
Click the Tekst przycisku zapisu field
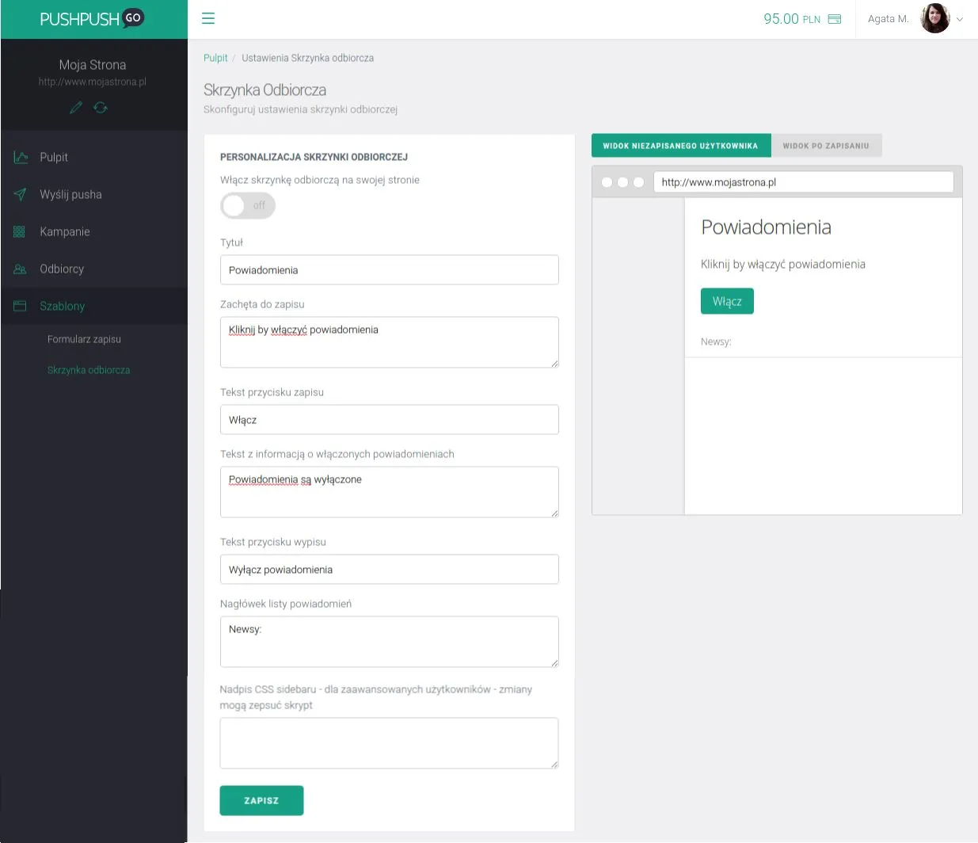coord(390,420)
